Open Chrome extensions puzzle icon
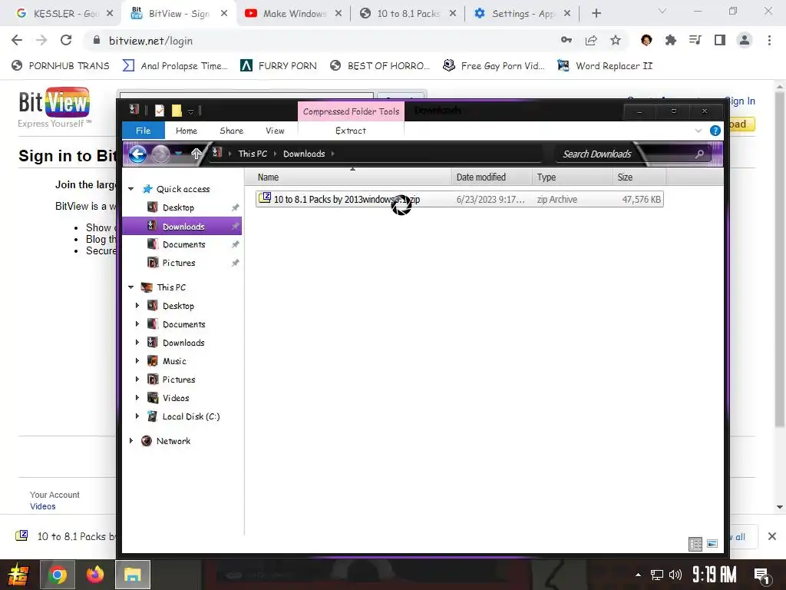The height and width of the screenshot is (590, 786). coord(671,40)
